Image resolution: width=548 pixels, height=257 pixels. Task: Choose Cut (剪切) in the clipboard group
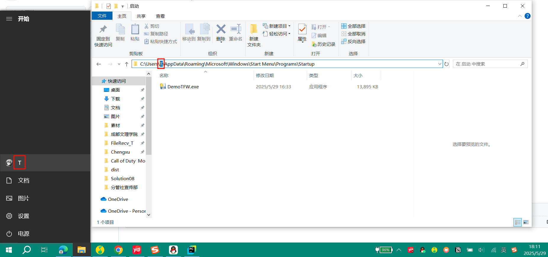tap(152, 26)
